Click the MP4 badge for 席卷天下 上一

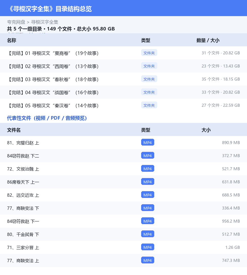(x=148, y=182)
